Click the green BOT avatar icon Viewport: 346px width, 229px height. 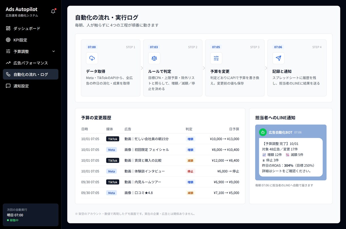coord(263,132)
